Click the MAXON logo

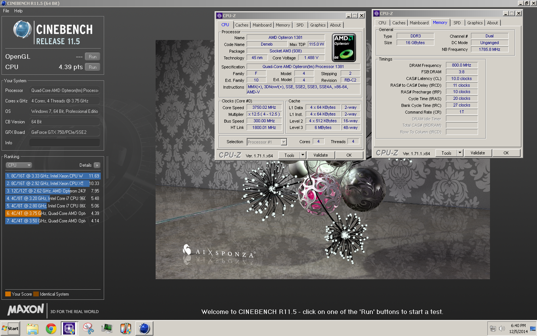tap(26, 309)
